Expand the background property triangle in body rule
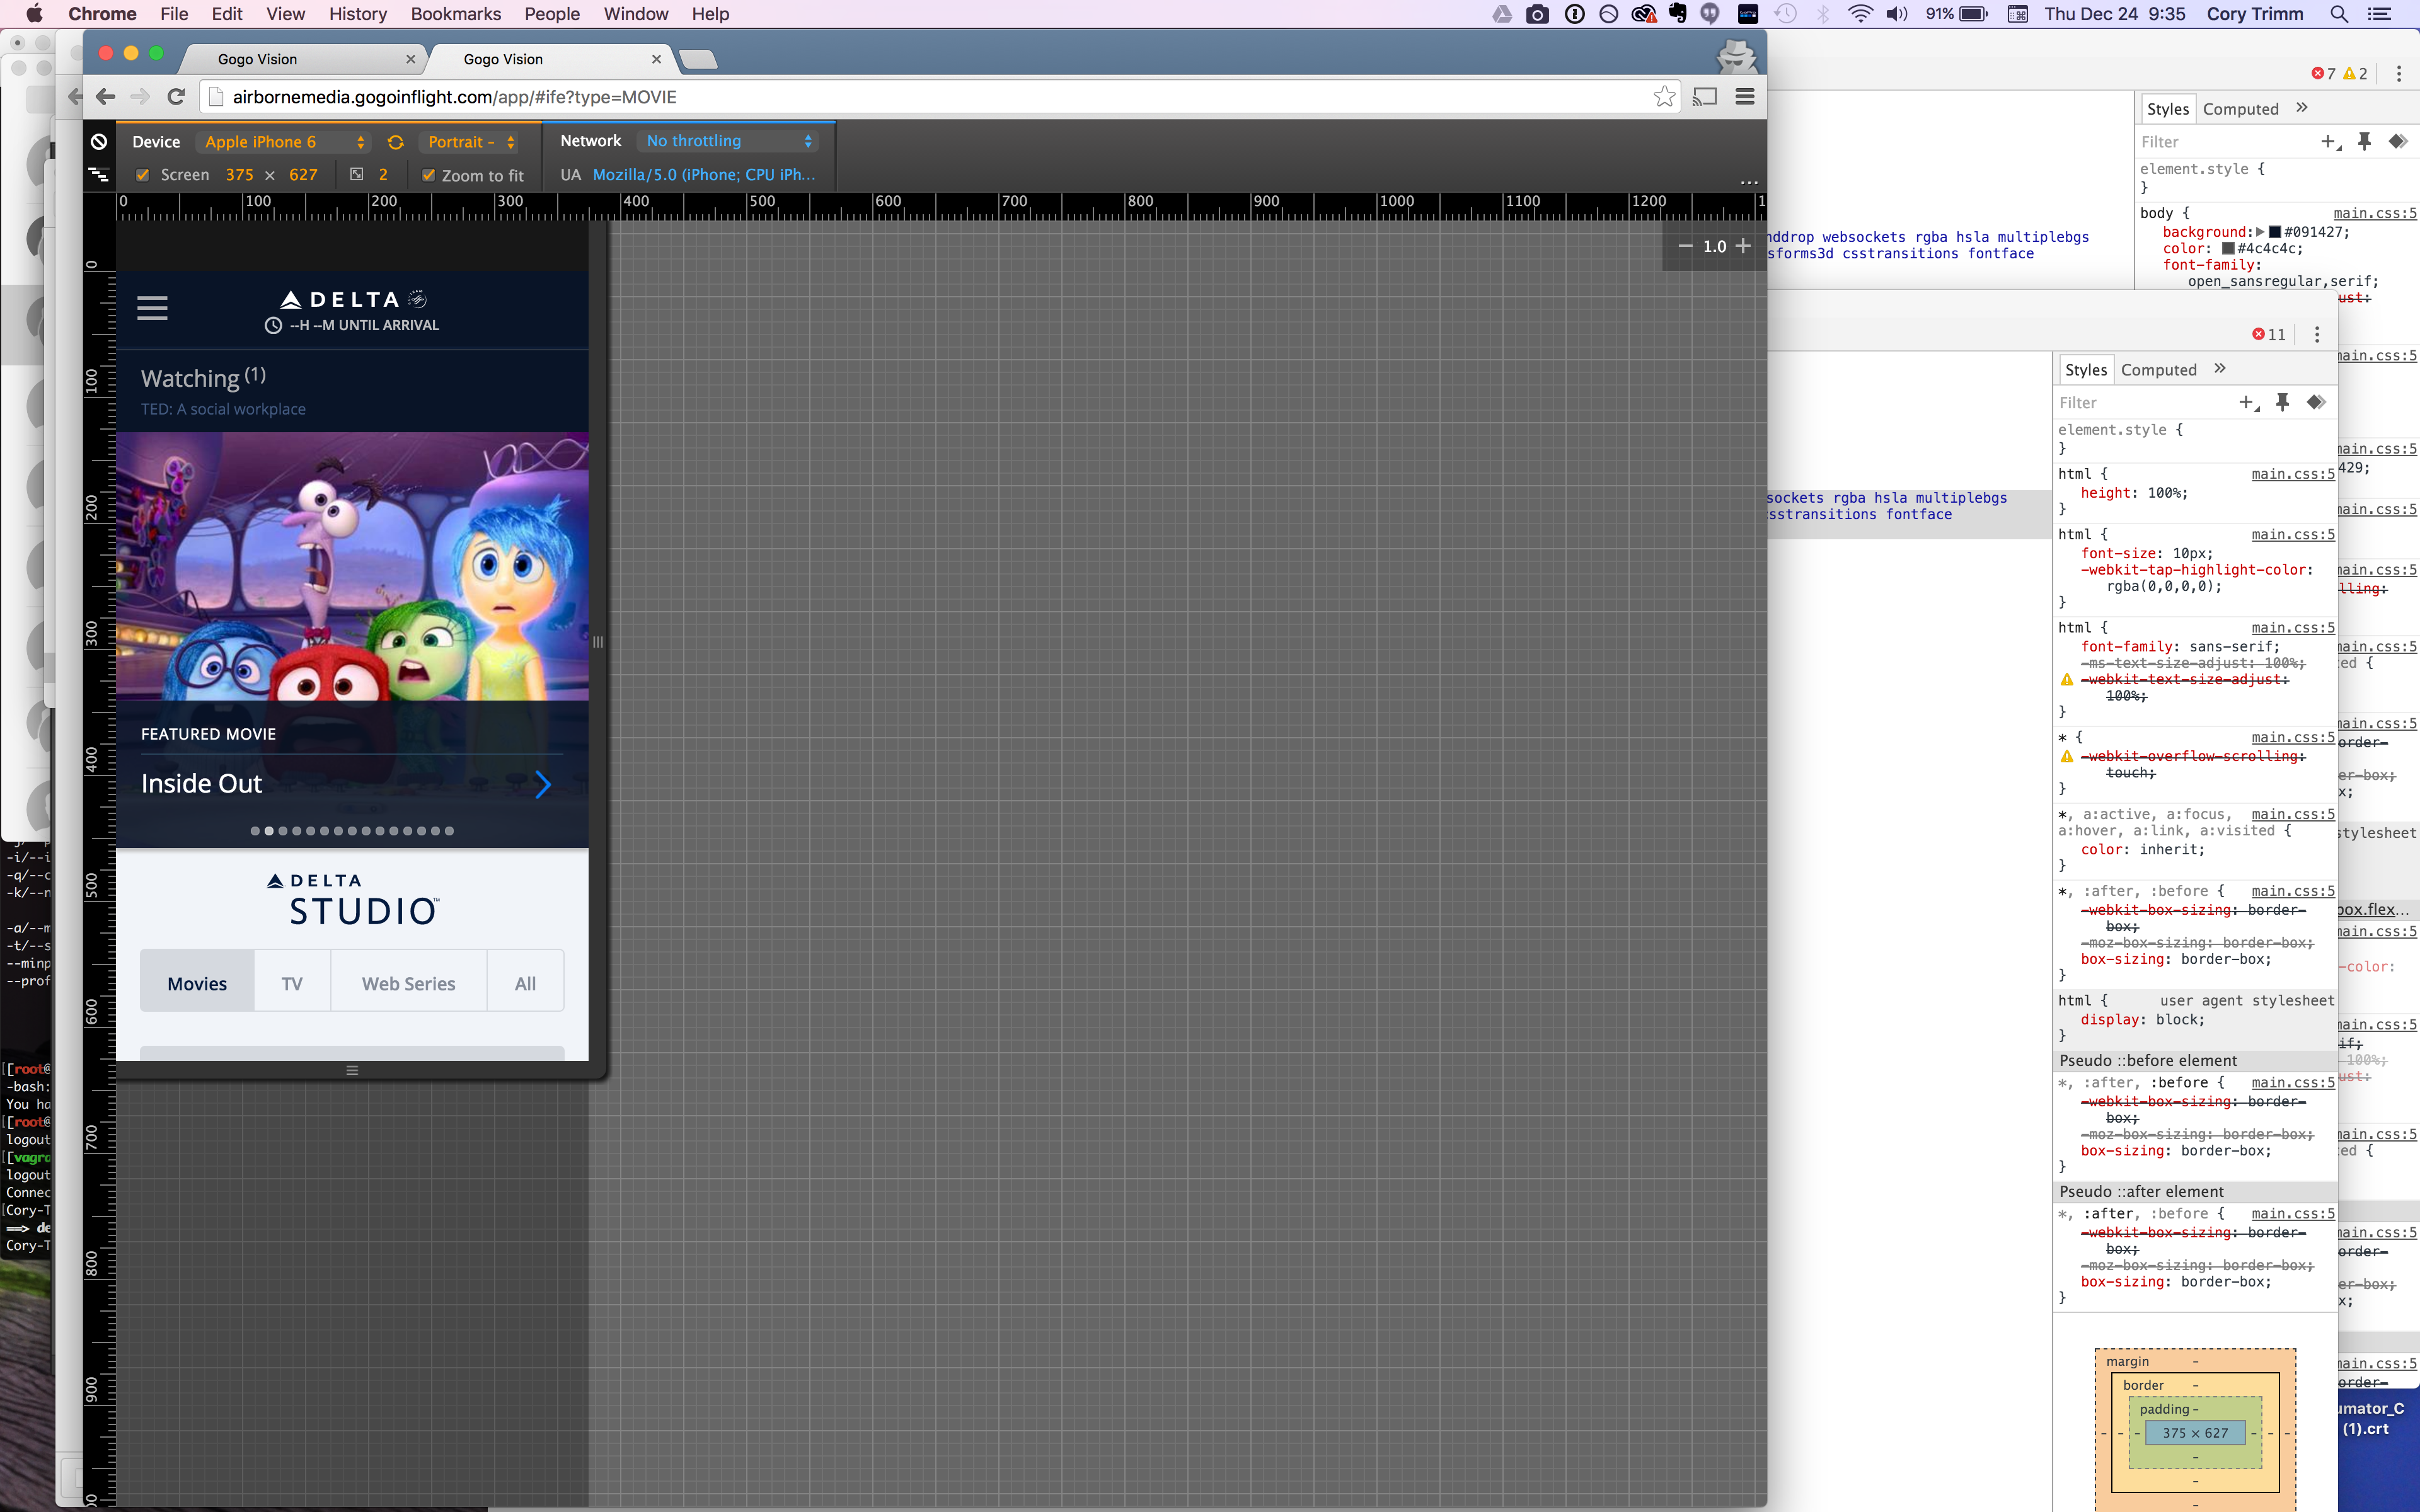Viewport: 2420px width, 1512px height. coord(2260,232)
